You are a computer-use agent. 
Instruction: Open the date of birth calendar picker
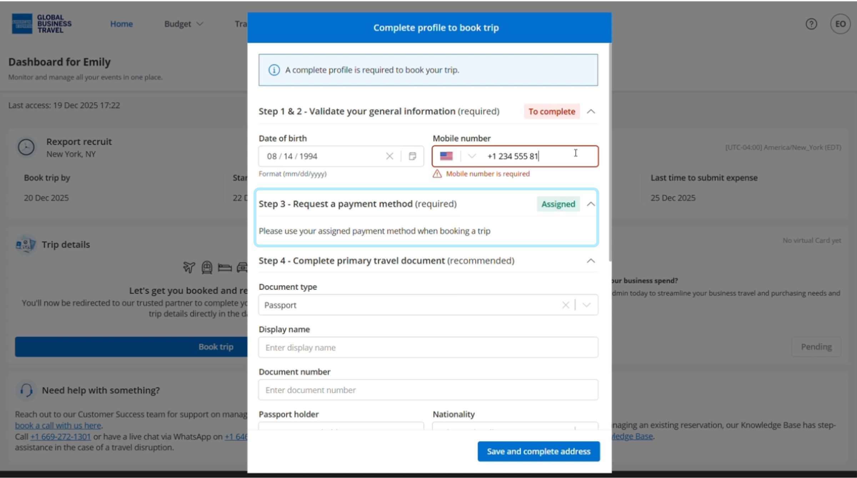412,156
